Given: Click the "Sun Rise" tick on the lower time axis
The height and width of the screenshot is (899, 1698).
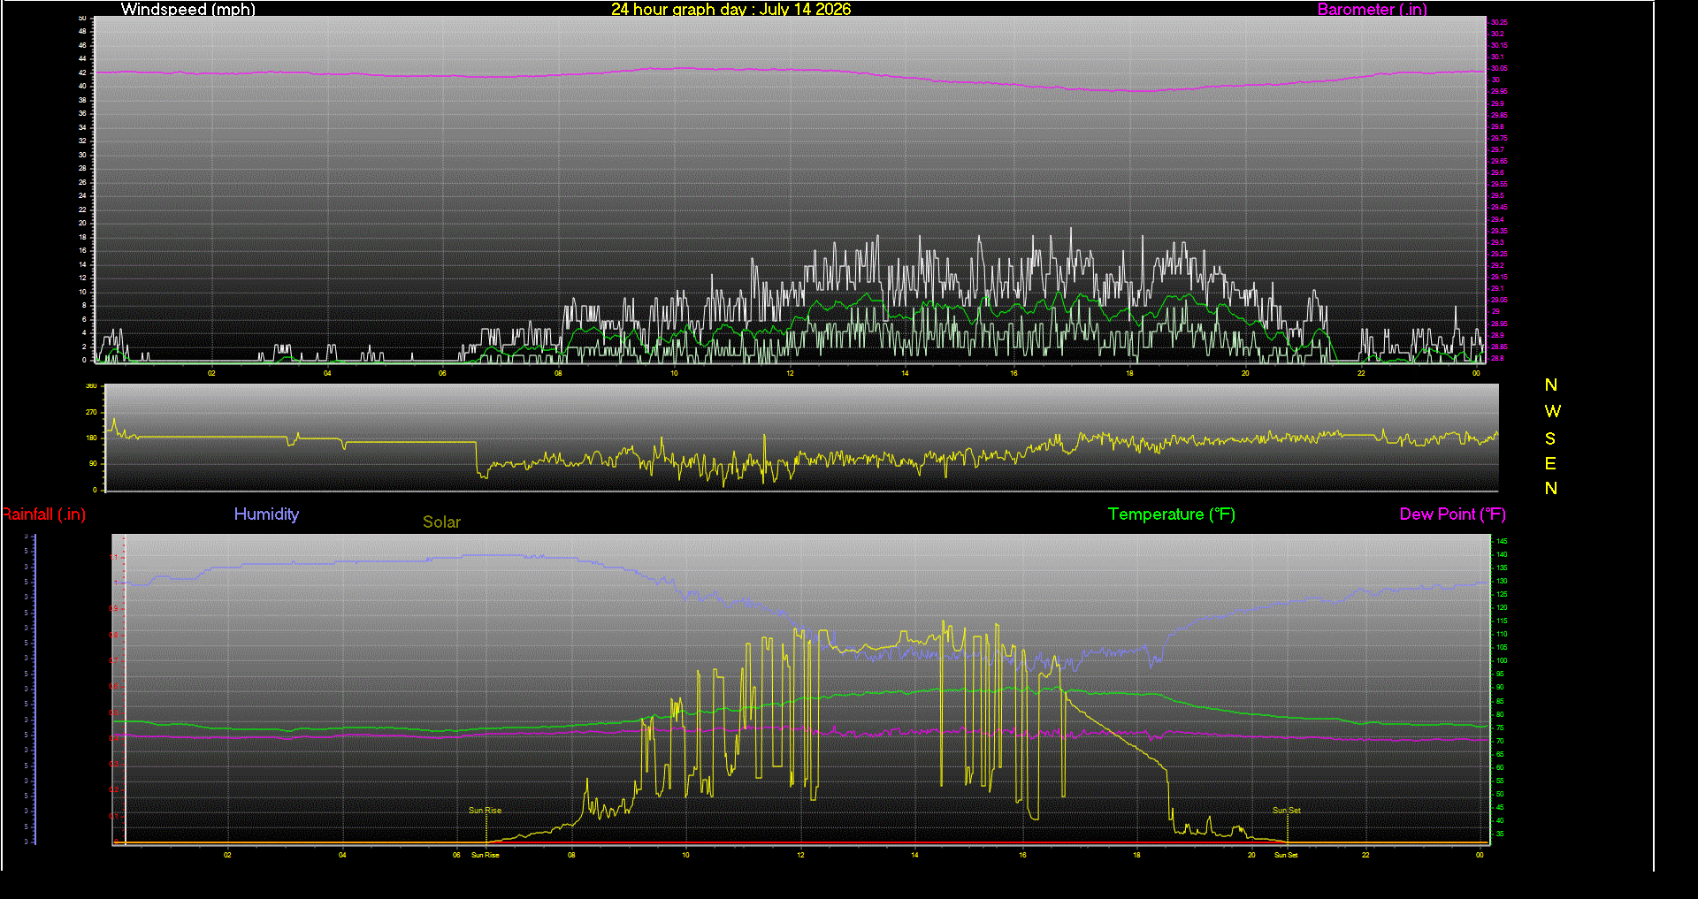Looking at the screenshot, I should click(485, 855).
